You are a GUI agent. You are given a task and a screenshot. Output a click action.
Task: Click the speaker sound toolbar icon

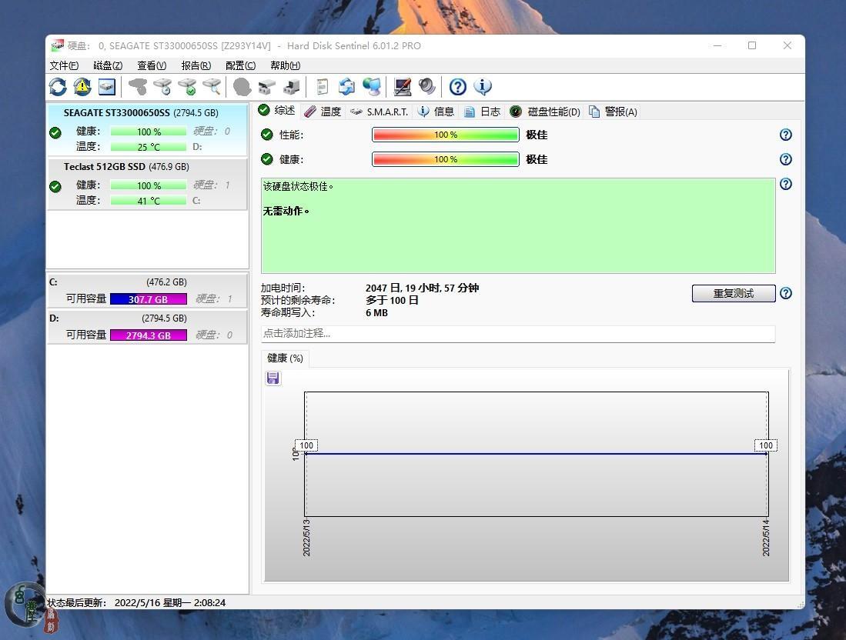tap(426, 87)
